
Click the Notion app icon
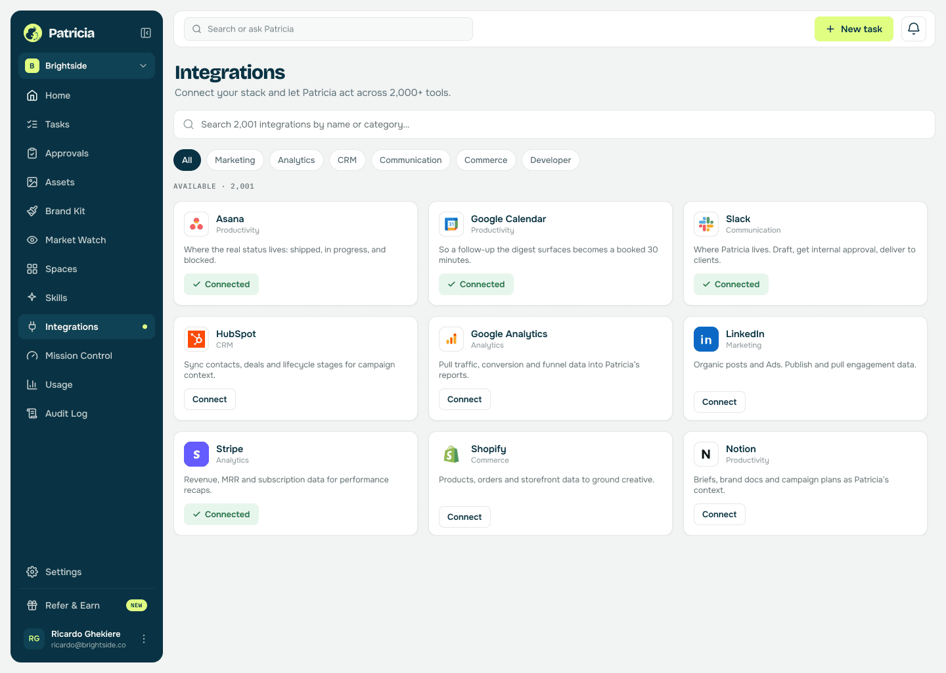pos(706,454)
